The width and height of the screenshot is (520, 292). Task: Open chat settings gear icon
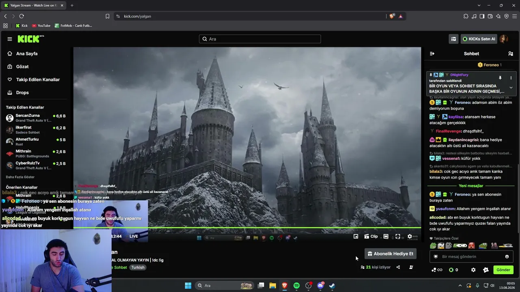(x=473, y=270)
